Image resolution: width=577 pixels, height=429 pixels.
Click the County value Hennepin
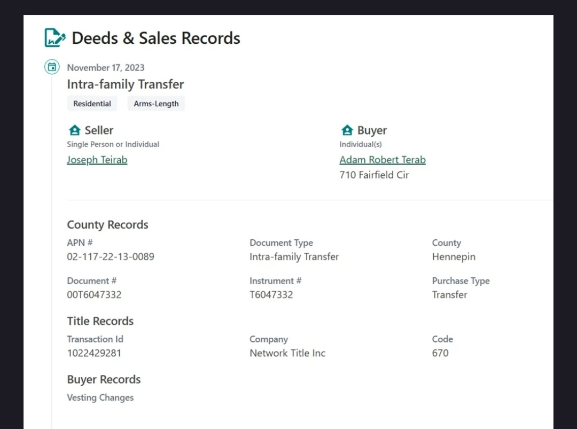point(454,257)
